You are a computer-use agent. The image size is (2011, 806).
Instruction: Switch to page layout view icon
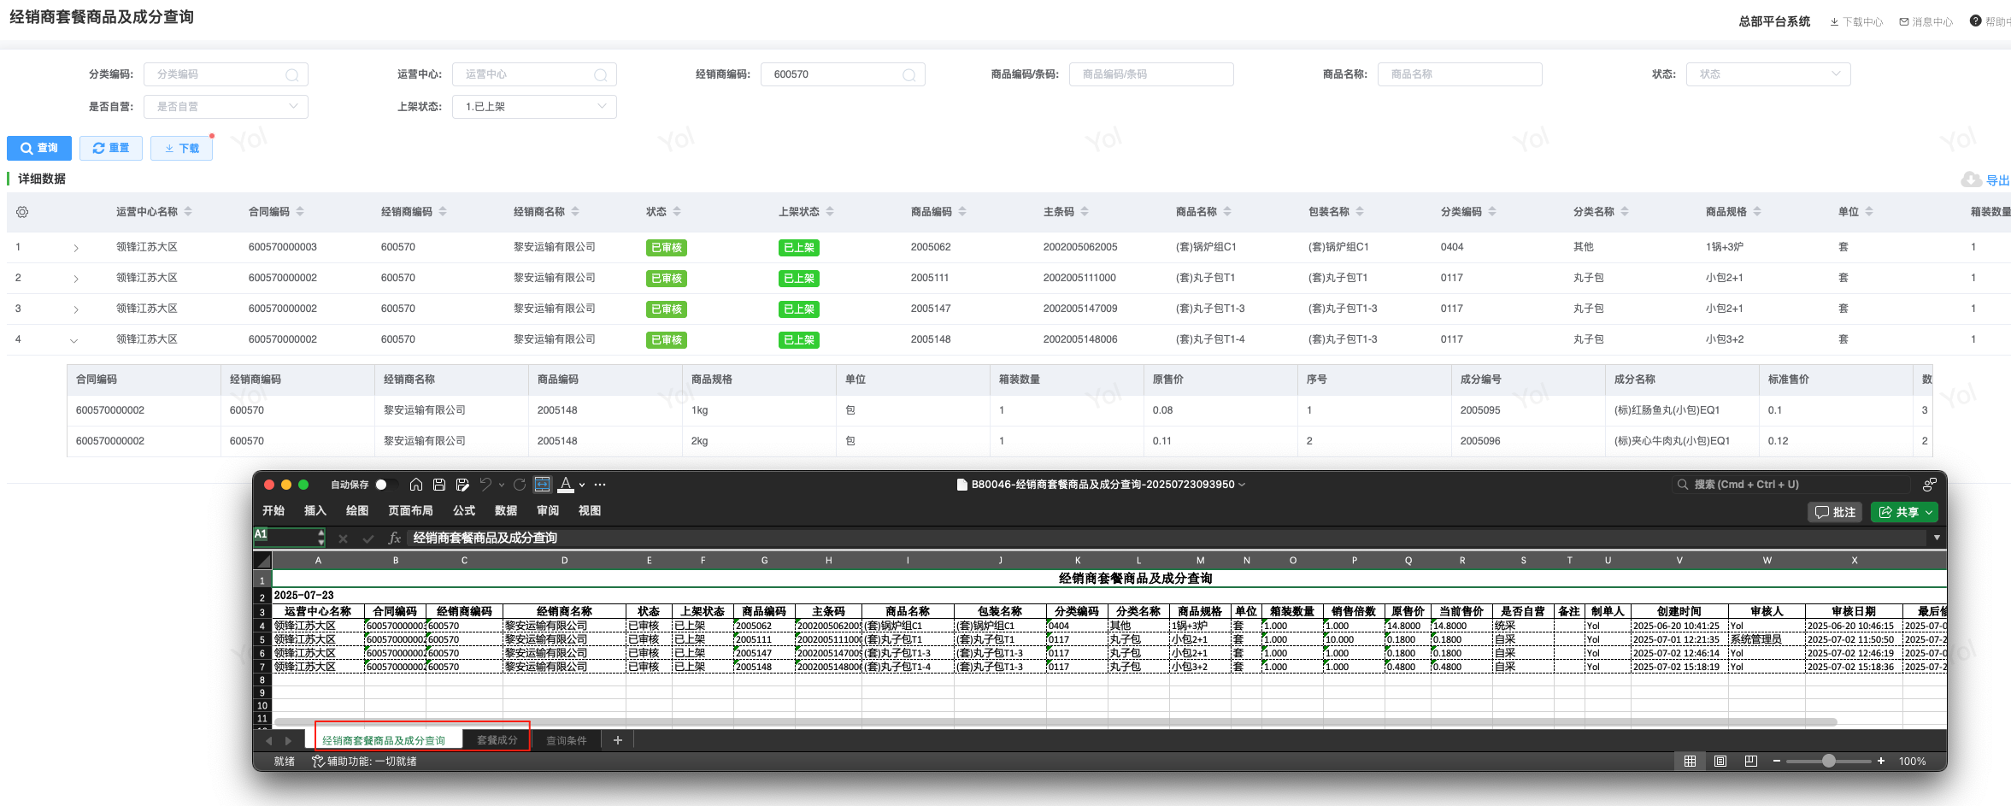[1720, 761]
